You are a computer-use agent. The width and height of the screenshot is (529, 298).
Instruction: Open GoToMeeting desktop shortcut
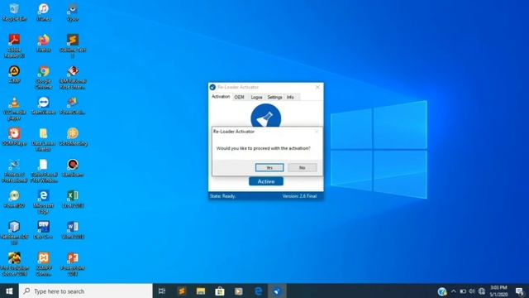(73, 137)
